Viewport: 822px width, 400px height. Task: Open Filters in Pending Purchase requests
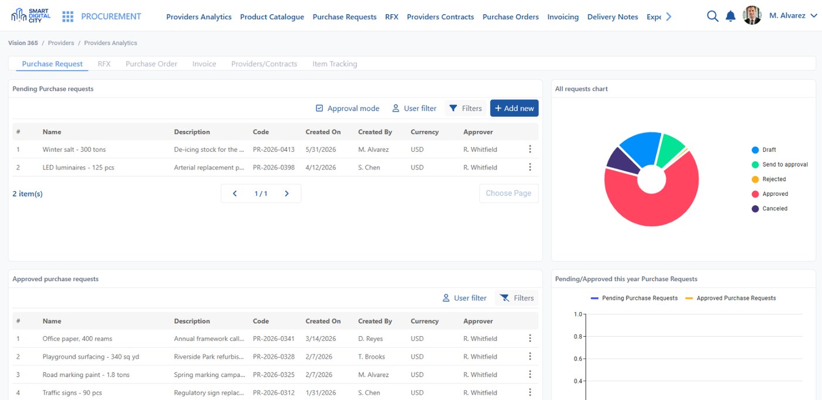tap(466, 109)
